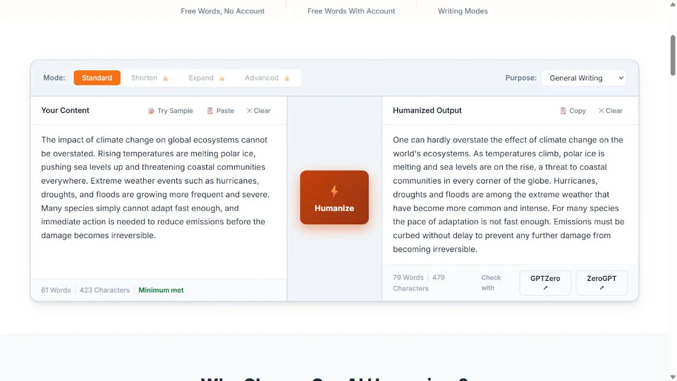Open the Free Words, No Account tab
The height and width of the screenshot is (381, 677).
[223, 11]
